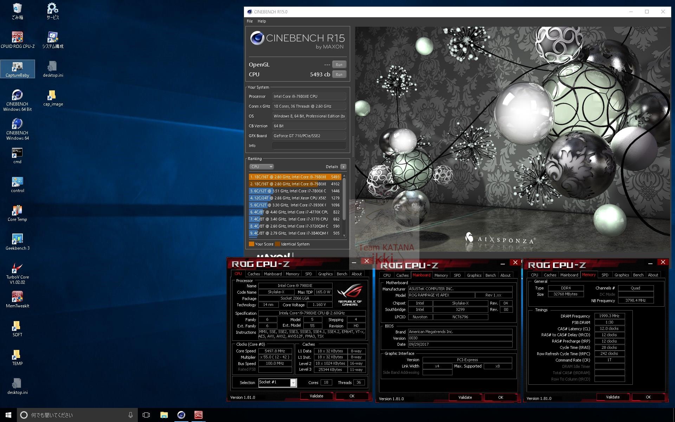Viewport: 675px width, 422px height.
Task: Switch to ROG CPU-Z in the taskbar
Action: tap(198, 415)
